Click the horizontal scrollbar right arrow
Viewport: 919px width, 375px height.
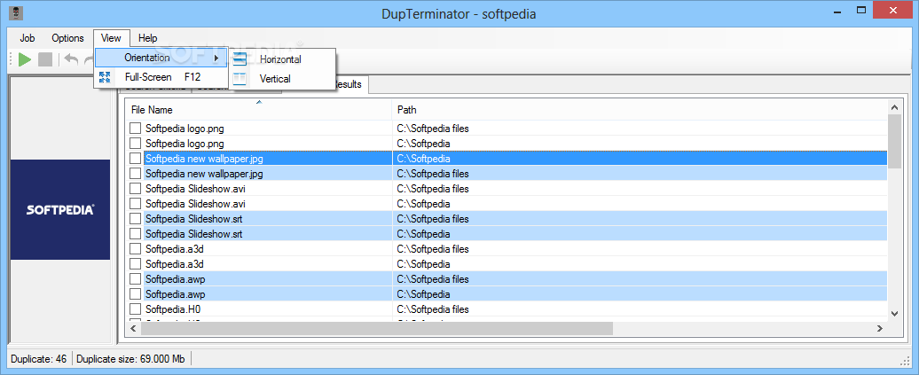[880, 328]
